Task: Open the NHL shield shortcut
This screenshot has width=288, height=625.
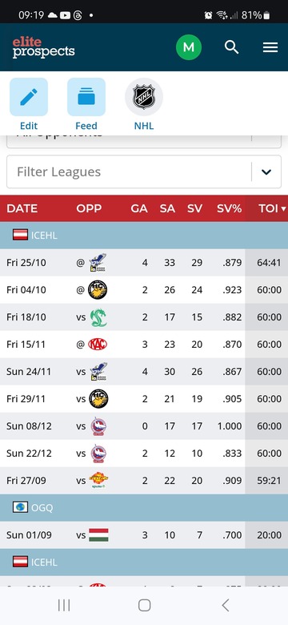Action: click(144, 97)
